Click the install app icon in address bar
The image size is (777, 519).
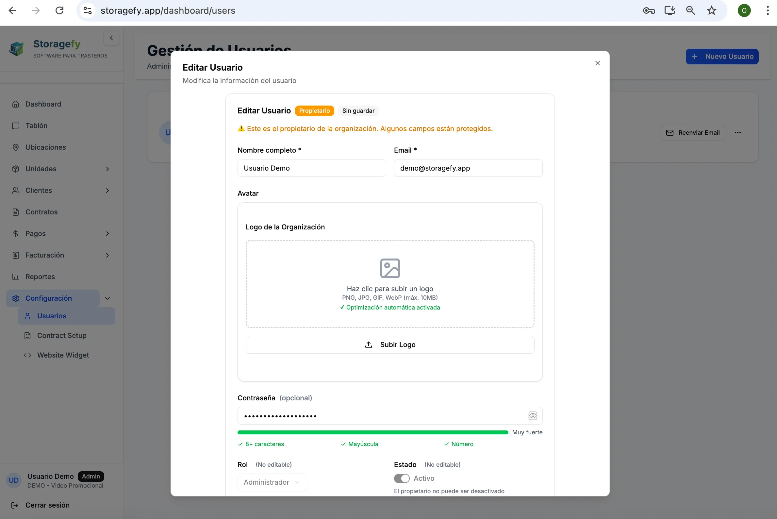pyautogui.click(x=670, y=10)
